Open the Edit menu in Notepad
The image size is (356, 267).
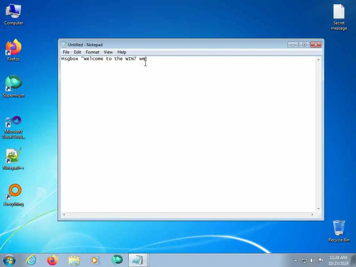click(x=78, y=52)
